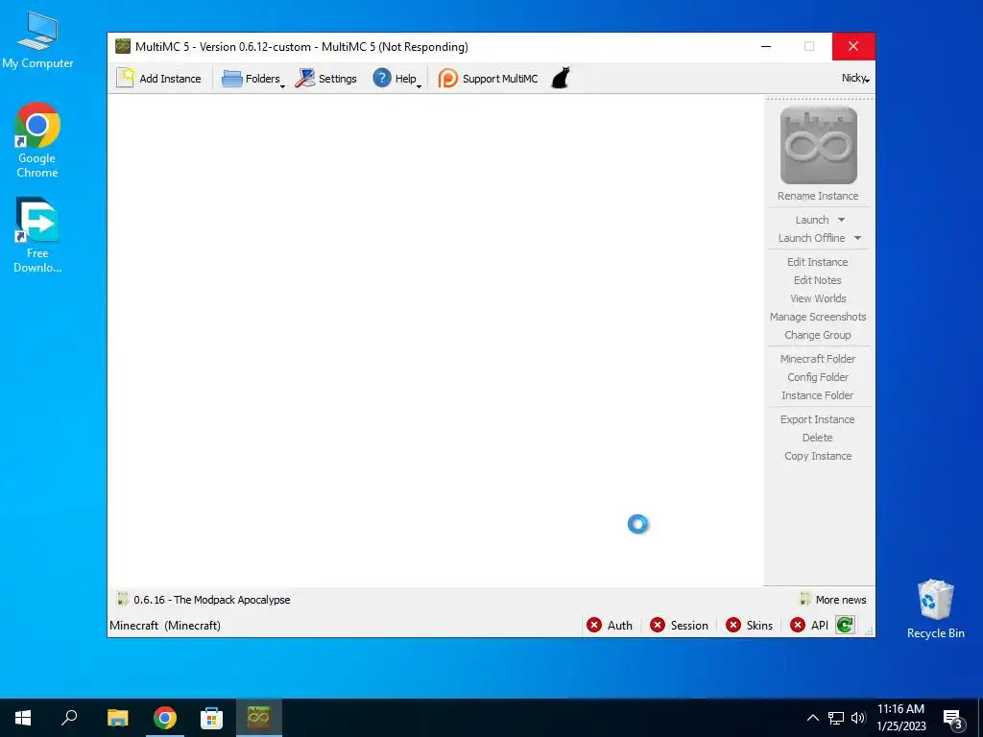Open My Computer desktop icon

[37, 40]
